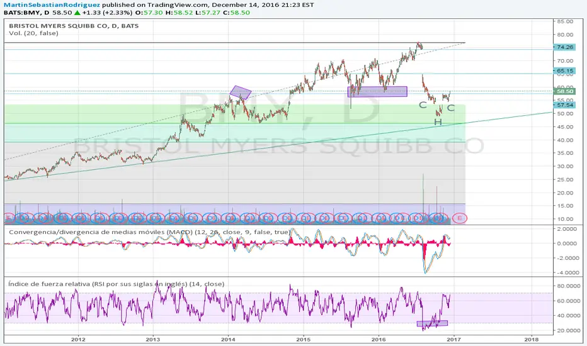
Task: Click the H:58.52 high value
Action: coord(180,13)
